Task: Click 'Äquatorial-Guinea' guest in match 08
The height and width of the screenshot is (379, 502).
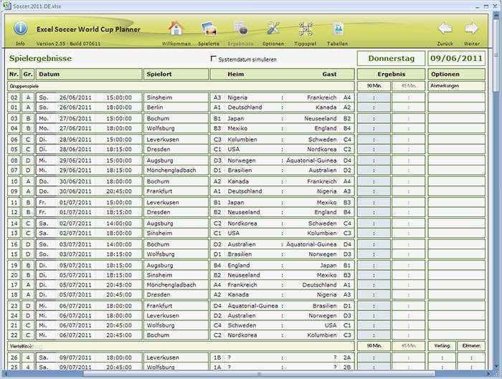Action: (311, 160)
